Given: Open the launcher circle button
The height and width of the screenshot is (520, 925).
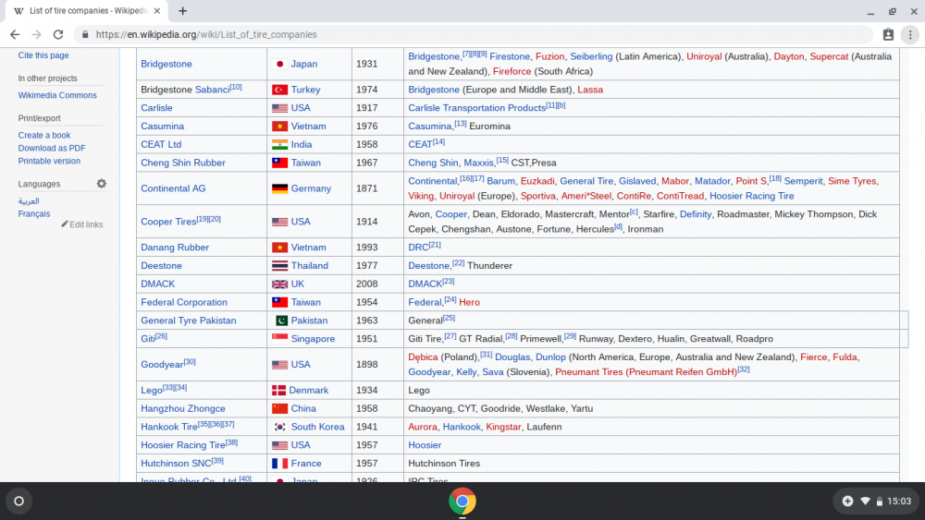Looking at the screenshot, I should tap(18, 502).
